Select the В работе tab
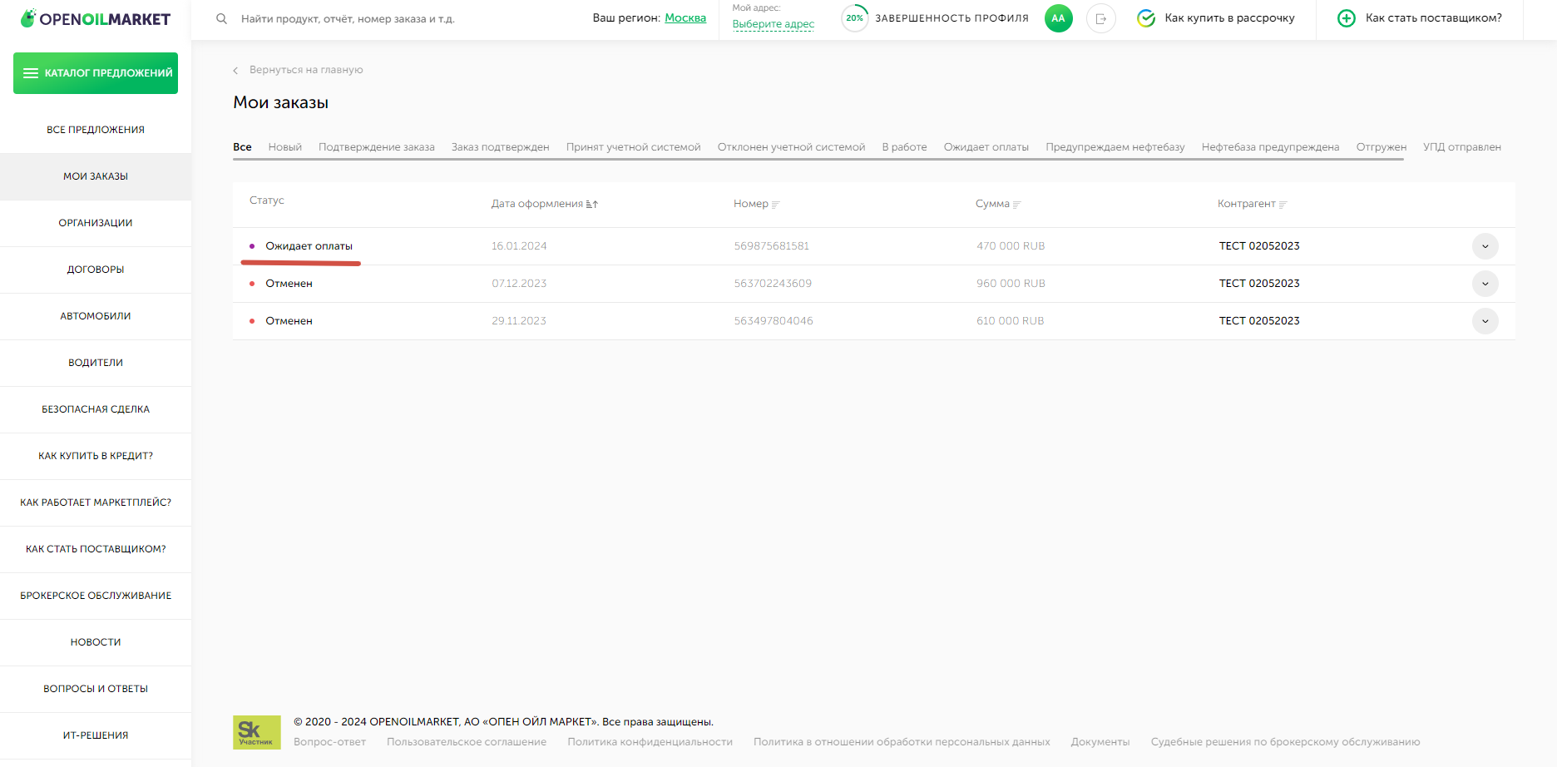 [x=904, y=147]
